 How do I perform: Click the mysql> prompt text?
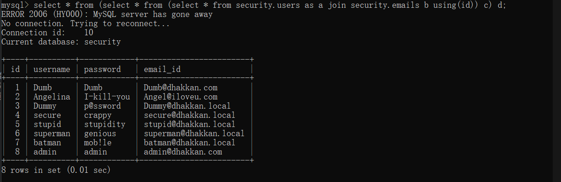point(14,6)
